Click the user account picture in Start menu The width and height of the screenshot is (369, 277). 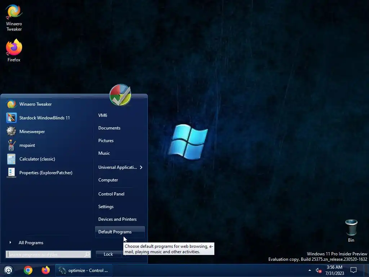pos(120,95)
